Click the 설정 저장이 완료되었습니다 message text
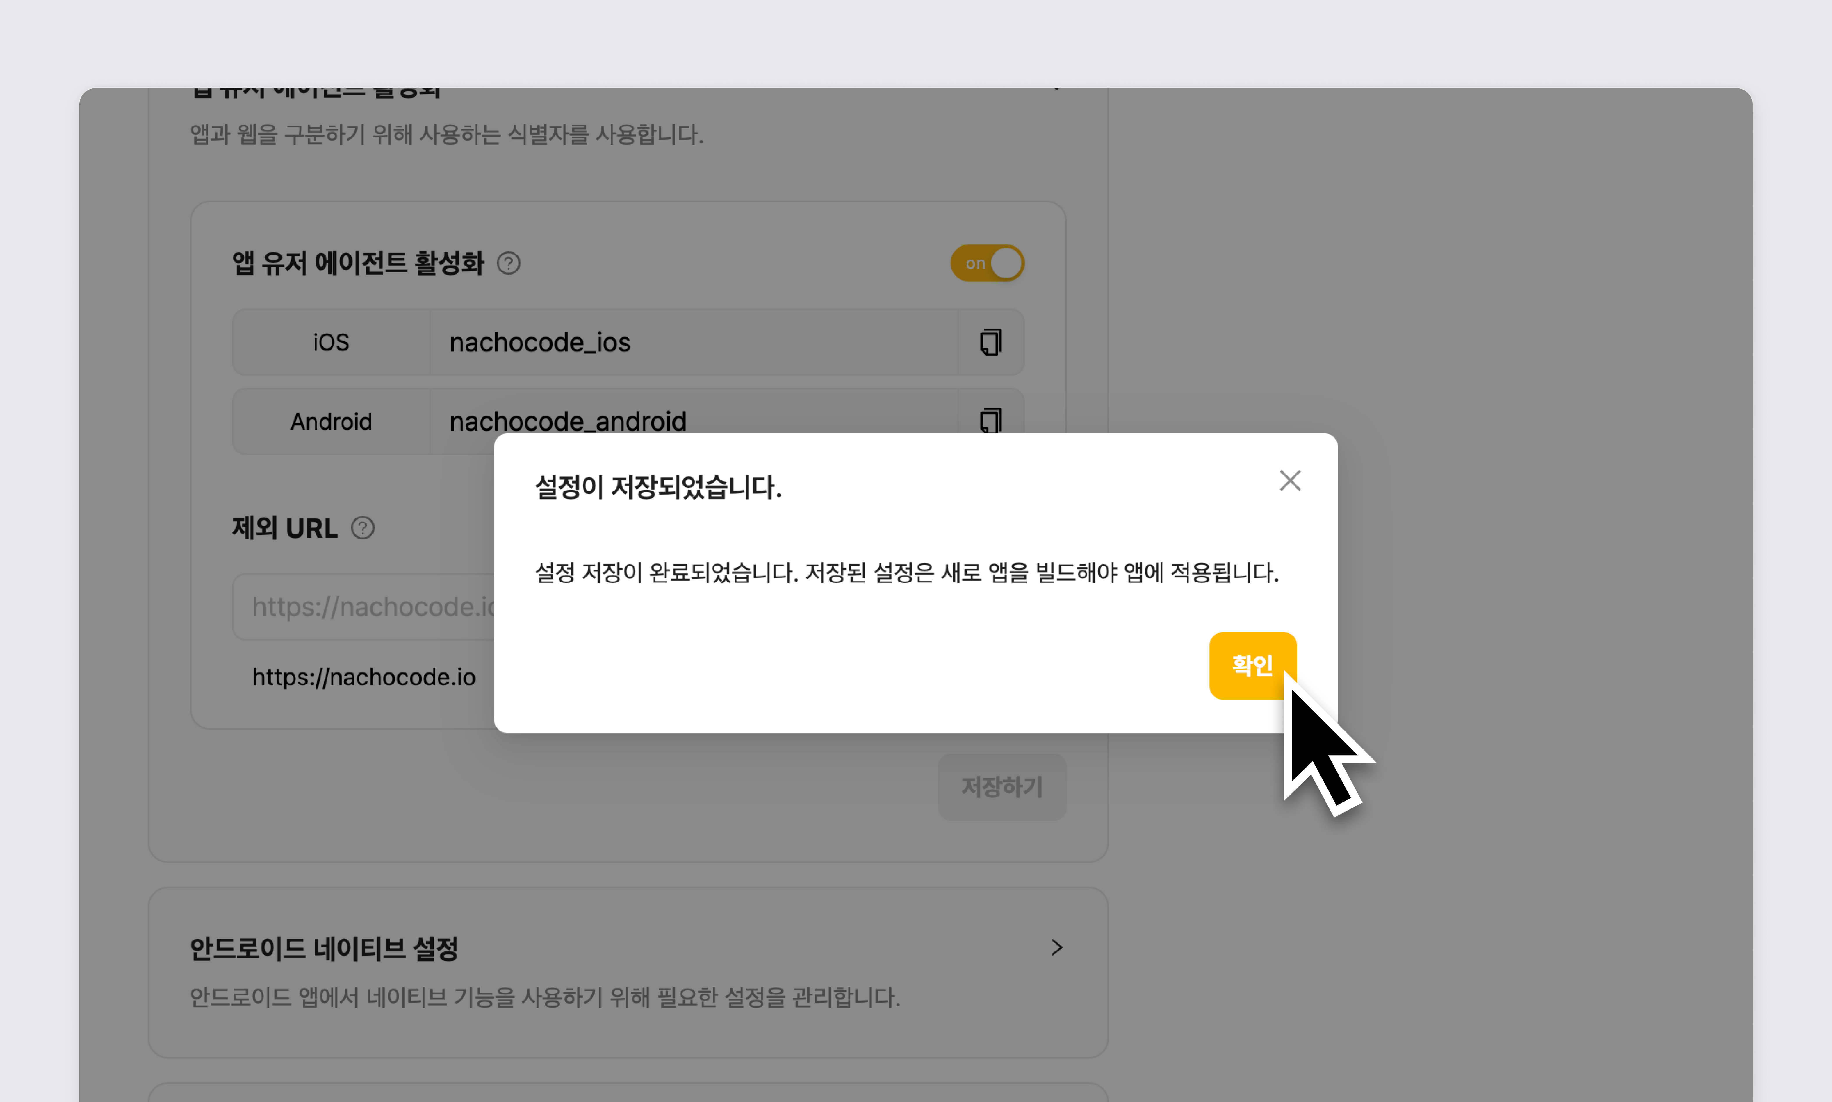 click(x=907, y=573)
